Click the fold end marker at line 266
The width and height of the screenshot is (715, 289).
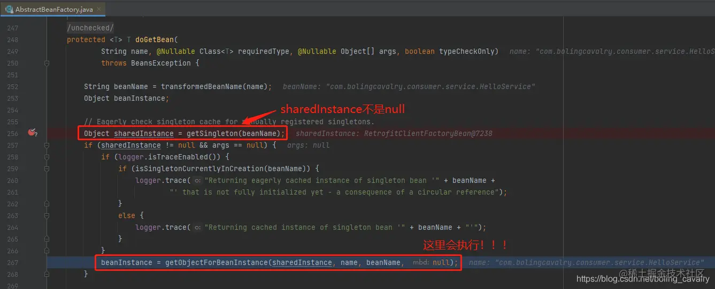coord(47,251)
